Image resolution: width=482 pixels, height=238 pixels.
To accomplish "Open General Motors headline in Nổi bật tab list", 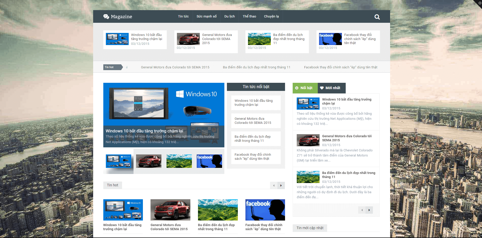I will (x=347, y=138).
